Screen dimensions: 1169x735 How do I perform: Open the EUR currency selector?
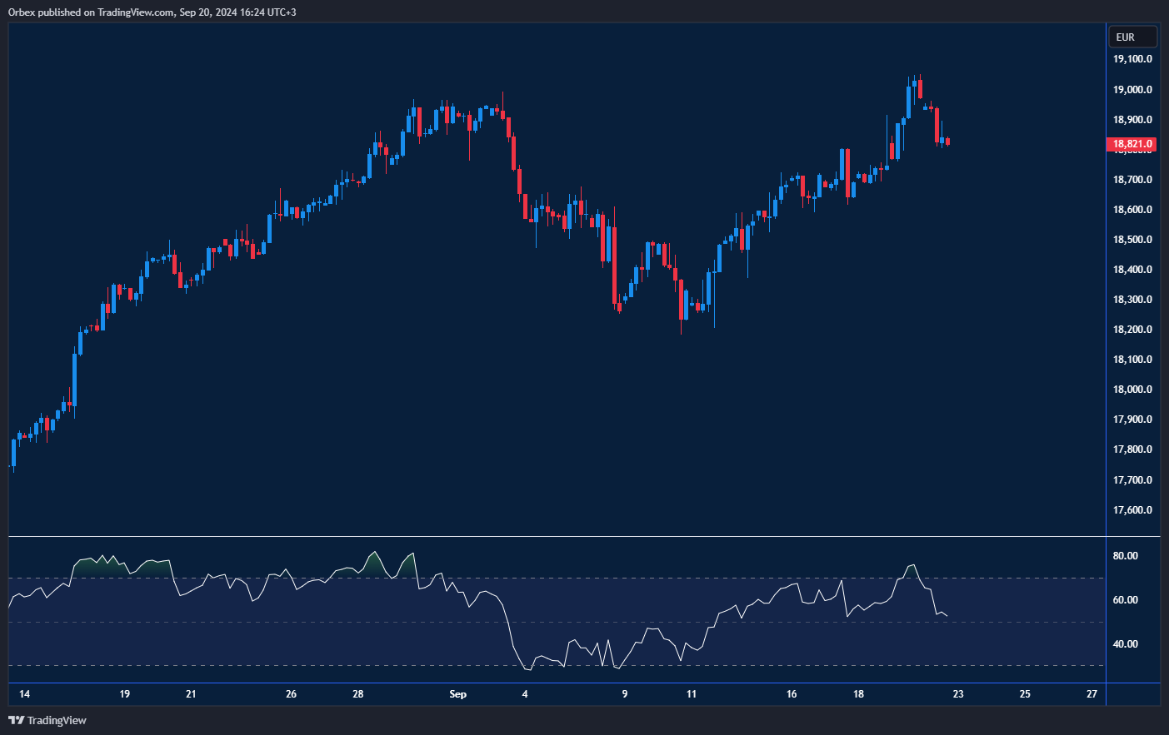pyautogui.click(x=1132, y=37)
